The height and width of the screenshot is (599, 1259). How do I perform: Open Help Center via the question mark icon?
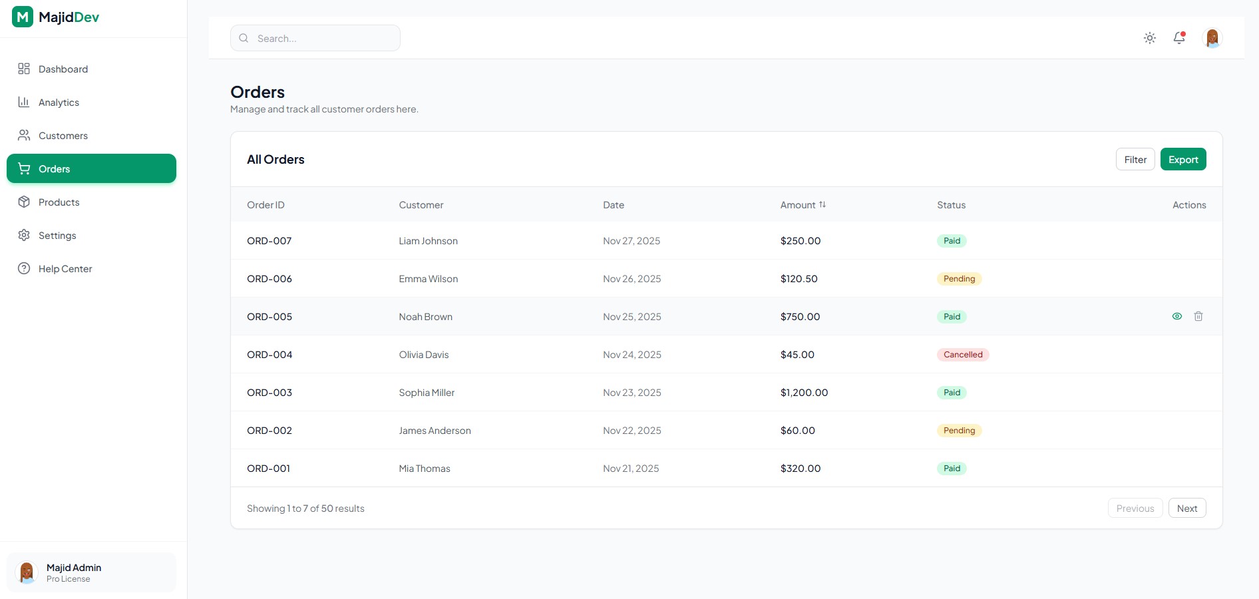coord(24,268)
